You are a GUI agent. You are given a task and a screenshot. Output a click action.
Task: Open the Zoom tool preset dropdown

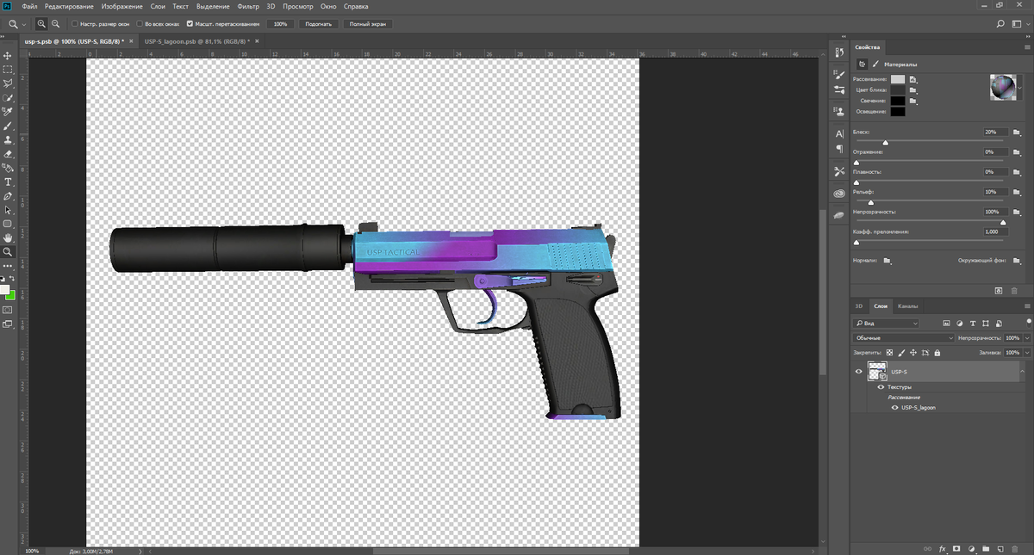23,23
